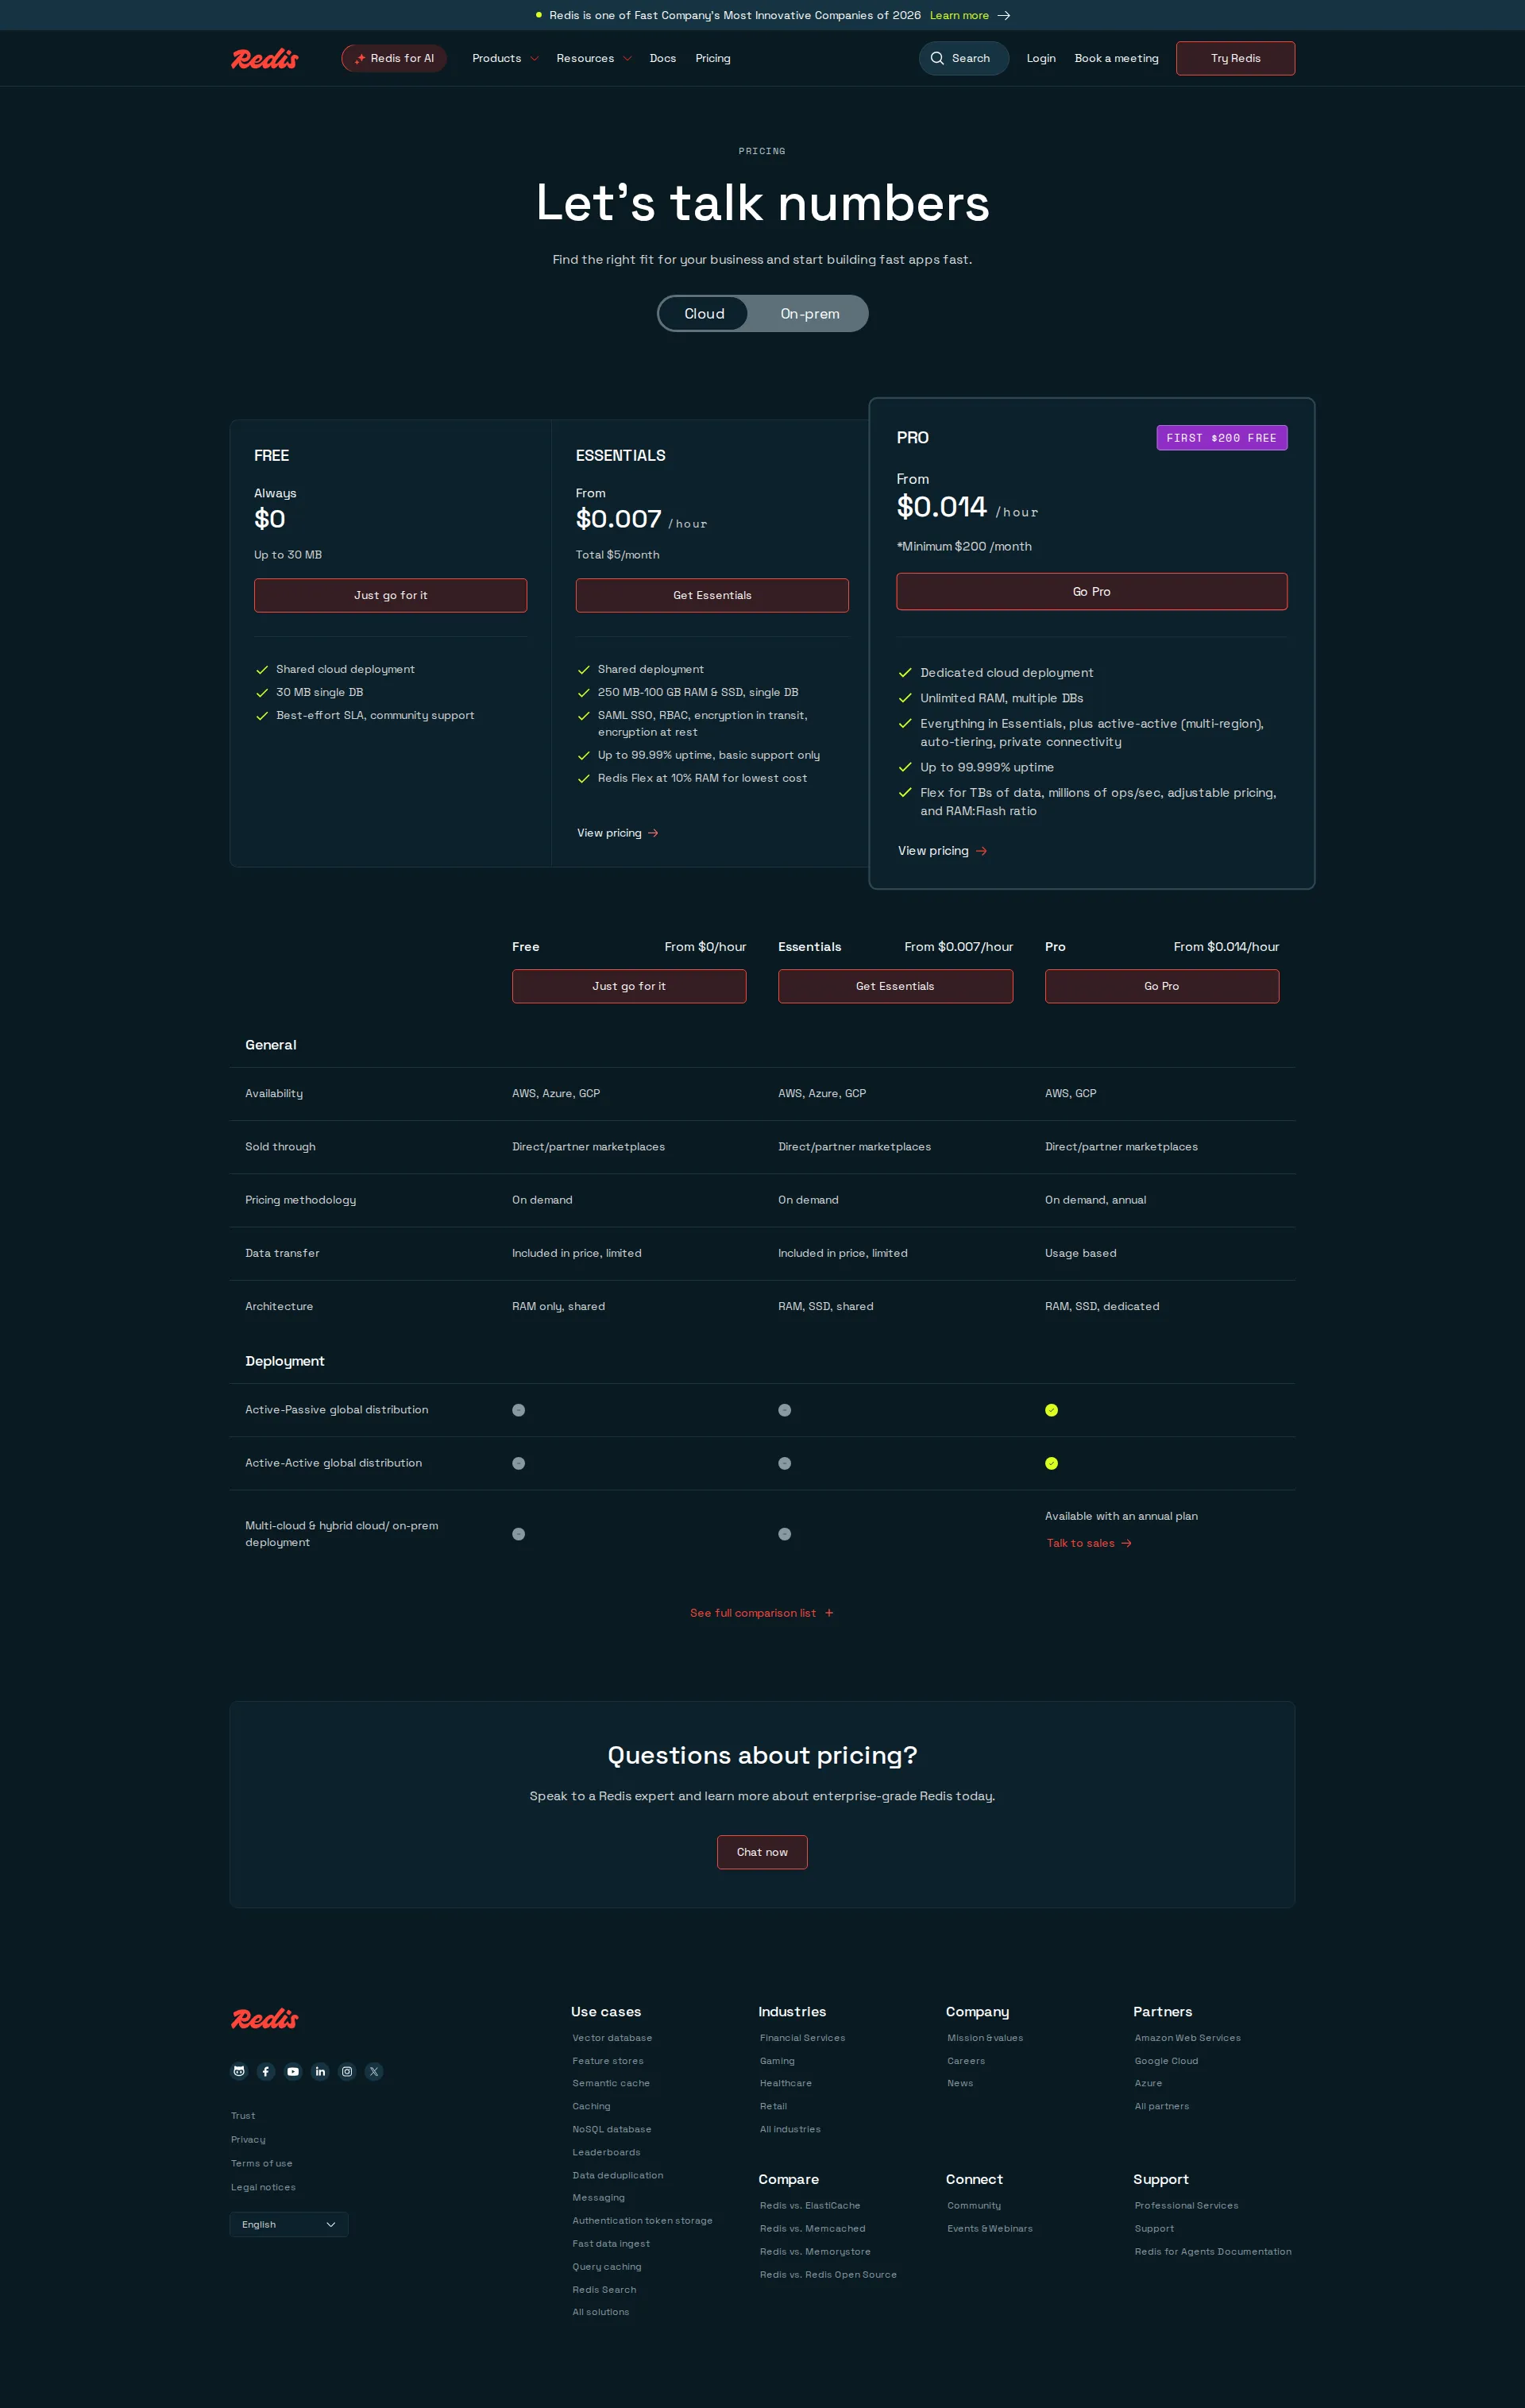Click Get Essentials for the Essentials plan
This screenshot has height=2408, width=1525.
coord(711,595)
